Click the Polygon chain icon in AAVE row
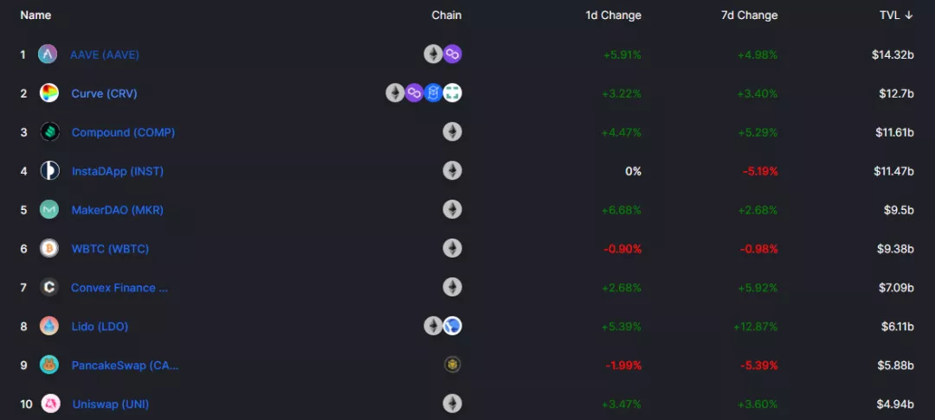 click(x=453, y=54)
